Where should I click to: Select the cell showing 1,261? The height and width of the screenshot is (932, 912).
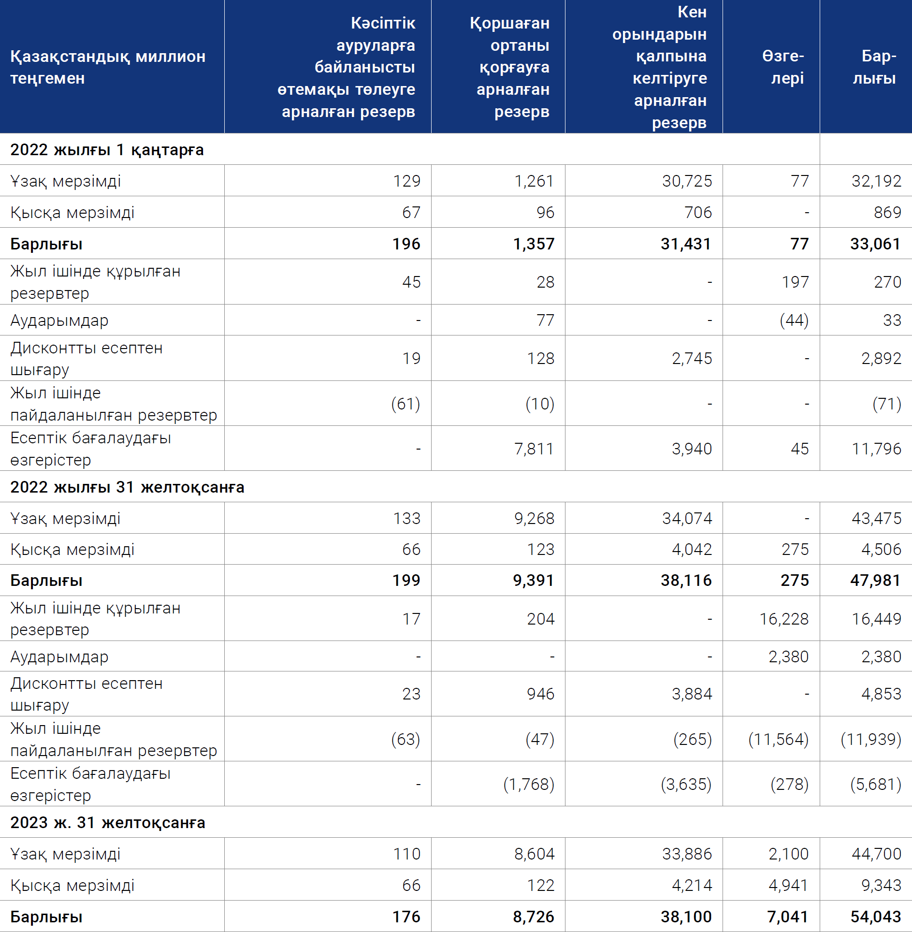click(x=534, y=181)
